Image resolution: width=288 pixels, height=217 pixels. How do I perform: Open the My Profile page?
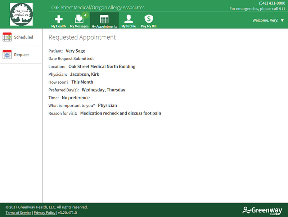129,21
